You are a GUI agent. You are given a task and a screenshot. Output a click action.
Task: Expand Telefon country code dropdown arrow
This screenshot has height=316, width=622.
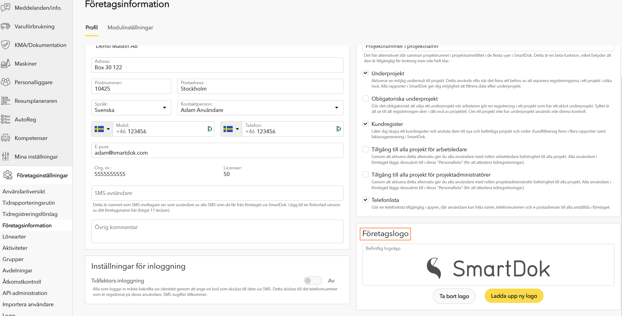coord(237,129)
